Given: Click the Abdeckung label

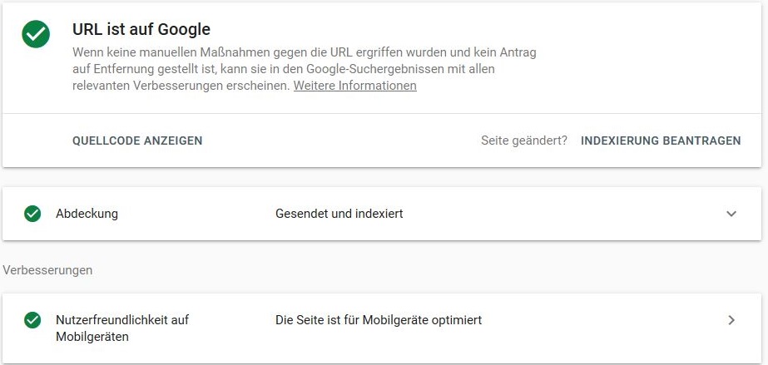Looking at the screenshot, I should pyautogui.click(x=87, y=214).
